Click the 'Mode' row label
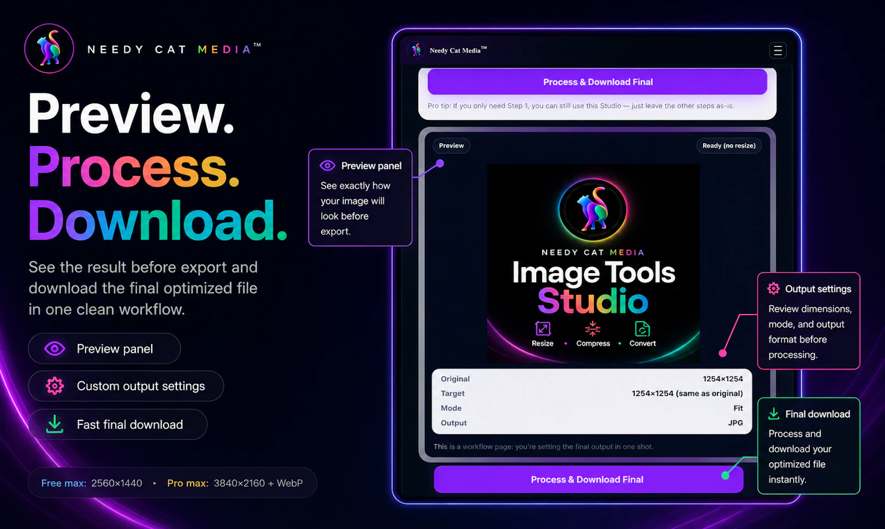The width and height of the screenshot is (885, 529). tap(451, 408)
